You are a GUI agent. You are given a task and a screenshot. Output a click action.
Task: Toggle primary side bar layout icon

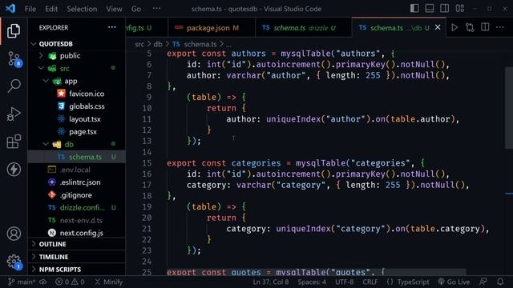tap(414, 9)
